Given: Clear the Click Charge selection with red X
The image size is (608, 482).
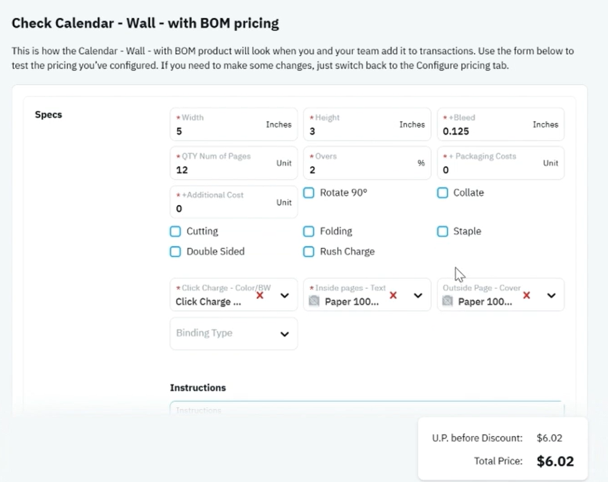Looking at the screenshot, I should (x=260, y=296).
